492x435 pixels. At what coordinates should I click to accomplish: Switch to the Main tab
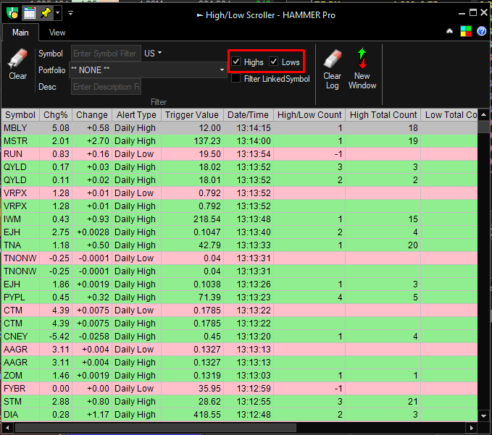point(20,33)
